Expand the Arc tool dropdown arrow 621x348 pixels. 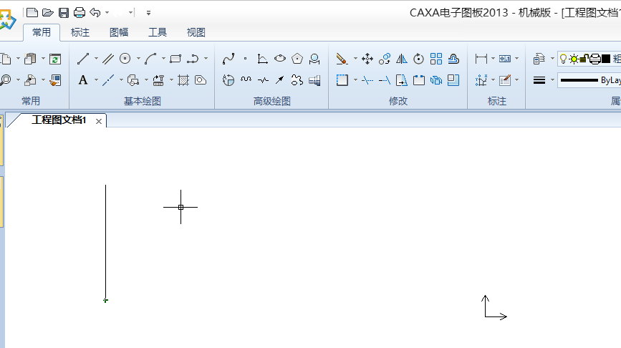point(163,59)
